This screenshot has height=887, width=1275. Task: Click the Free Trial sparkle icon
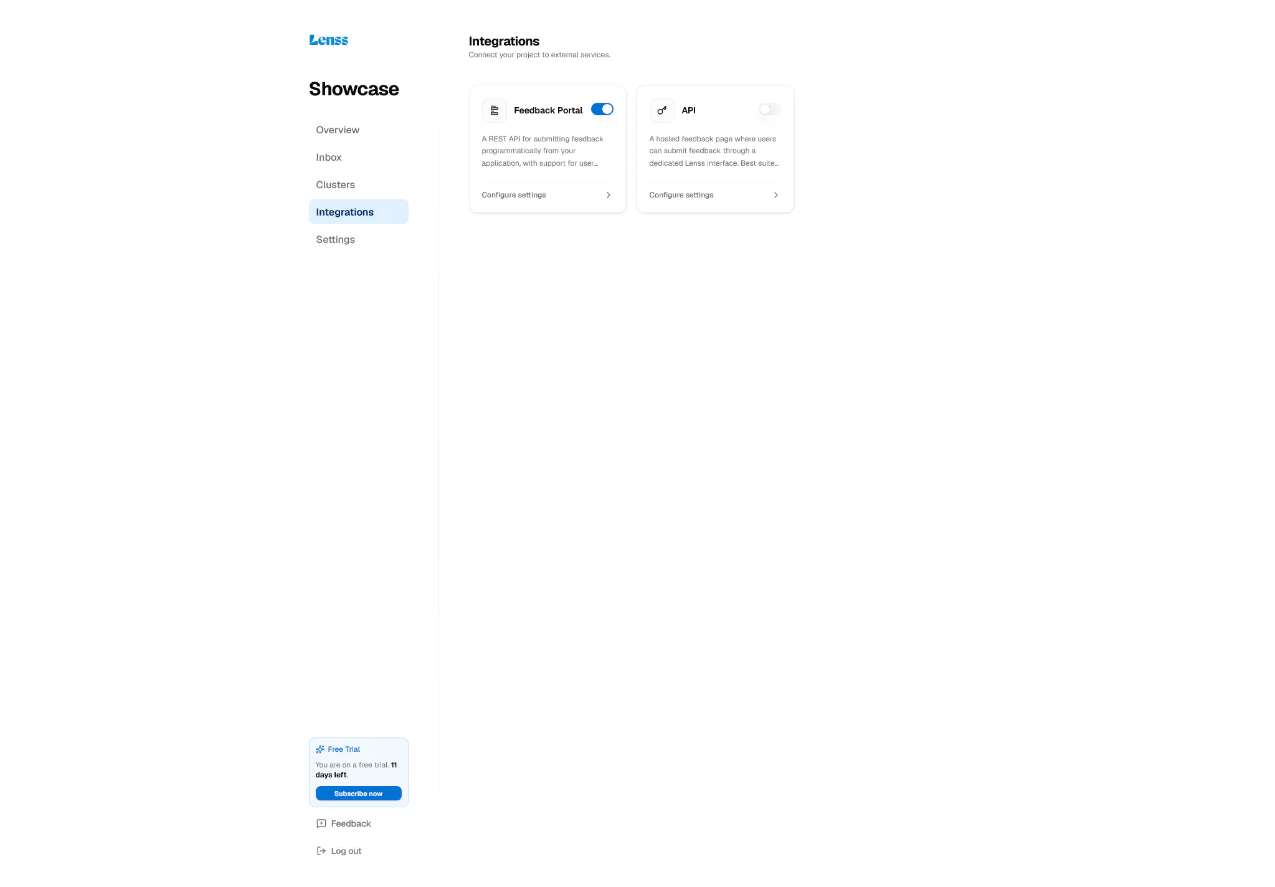tap(320, 749)
